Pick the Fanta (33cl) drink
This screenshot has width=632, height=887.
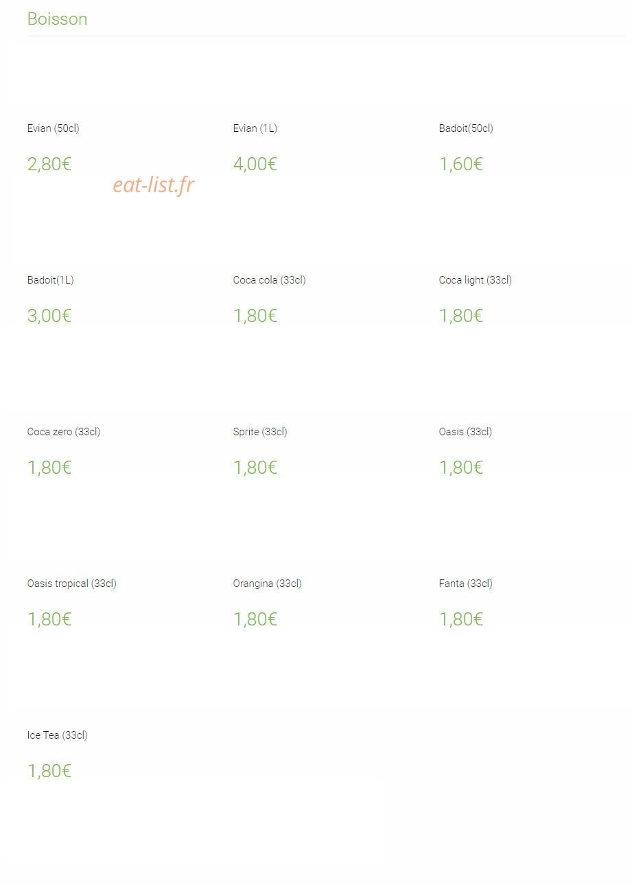point(466,584)
